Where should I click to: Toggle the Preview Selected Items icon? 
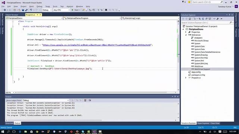point(221,19)
